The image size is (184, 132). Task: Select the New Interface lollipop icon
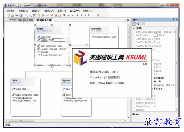click(x=47, y=15)
